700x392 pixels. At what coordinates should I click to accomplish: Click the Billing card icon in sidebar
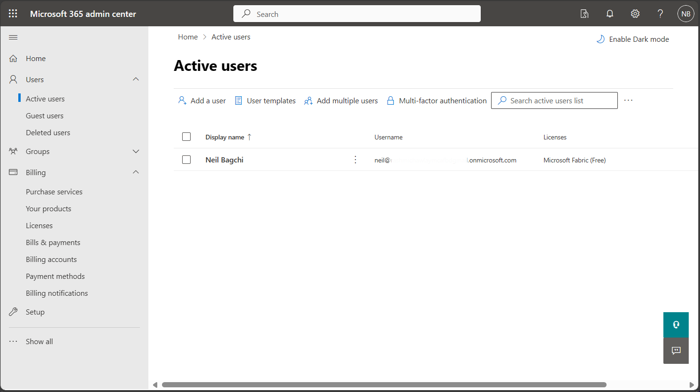[13, 172]
